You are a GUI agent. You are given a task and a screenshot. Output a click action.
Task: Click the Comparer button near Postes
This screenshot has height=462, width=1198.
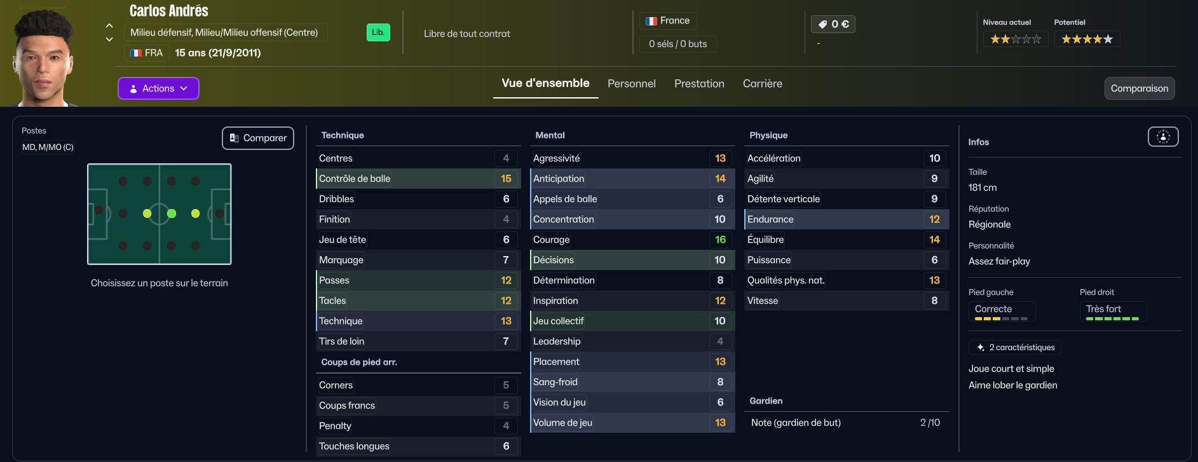pyautogui.click(x=258, y=138)
